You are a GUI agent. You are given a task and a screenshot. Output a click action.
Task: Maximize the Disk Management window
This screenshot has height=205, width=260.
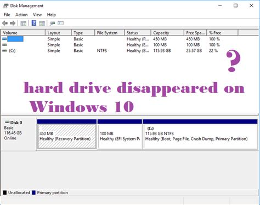point(235,5)
